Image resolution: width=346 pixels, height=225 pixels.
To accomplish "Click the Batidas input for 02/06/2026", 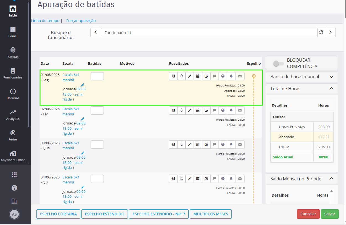I will click(97, 110).
